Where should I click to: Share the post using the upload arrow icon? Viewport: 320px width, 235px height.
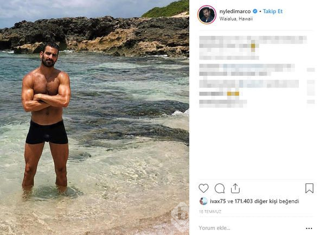pos(235,188)
